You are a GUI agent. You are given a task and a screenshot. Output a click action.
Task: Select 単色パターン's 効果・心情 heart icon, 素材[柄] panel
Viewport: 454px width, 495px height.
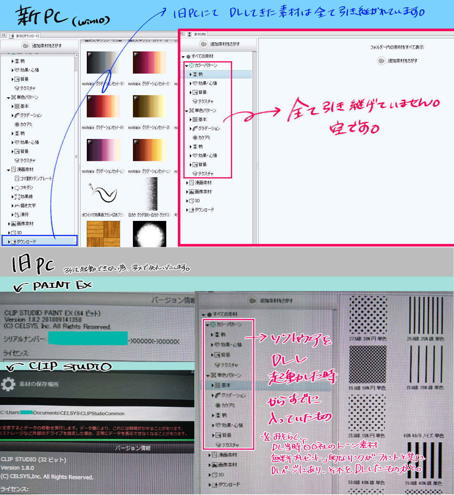pyautogui.click(x=195, y=156)
